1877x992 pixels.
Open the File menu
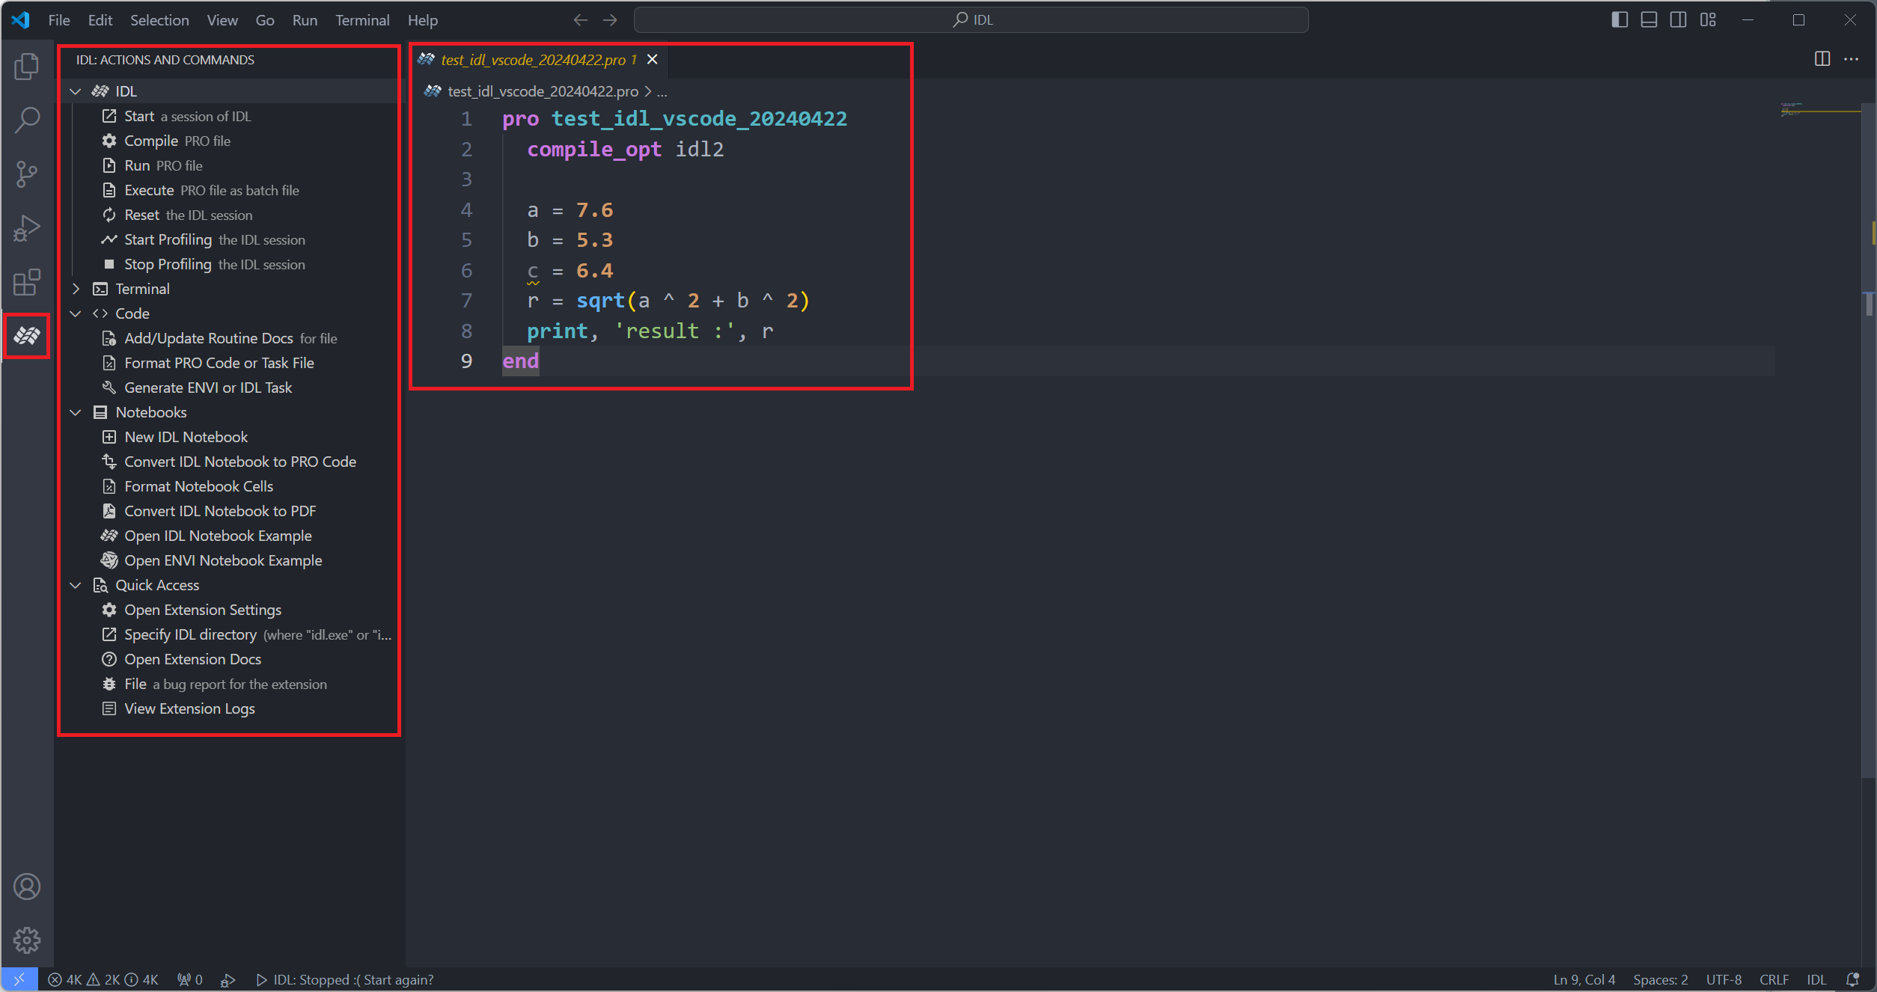tap(59, 20)
